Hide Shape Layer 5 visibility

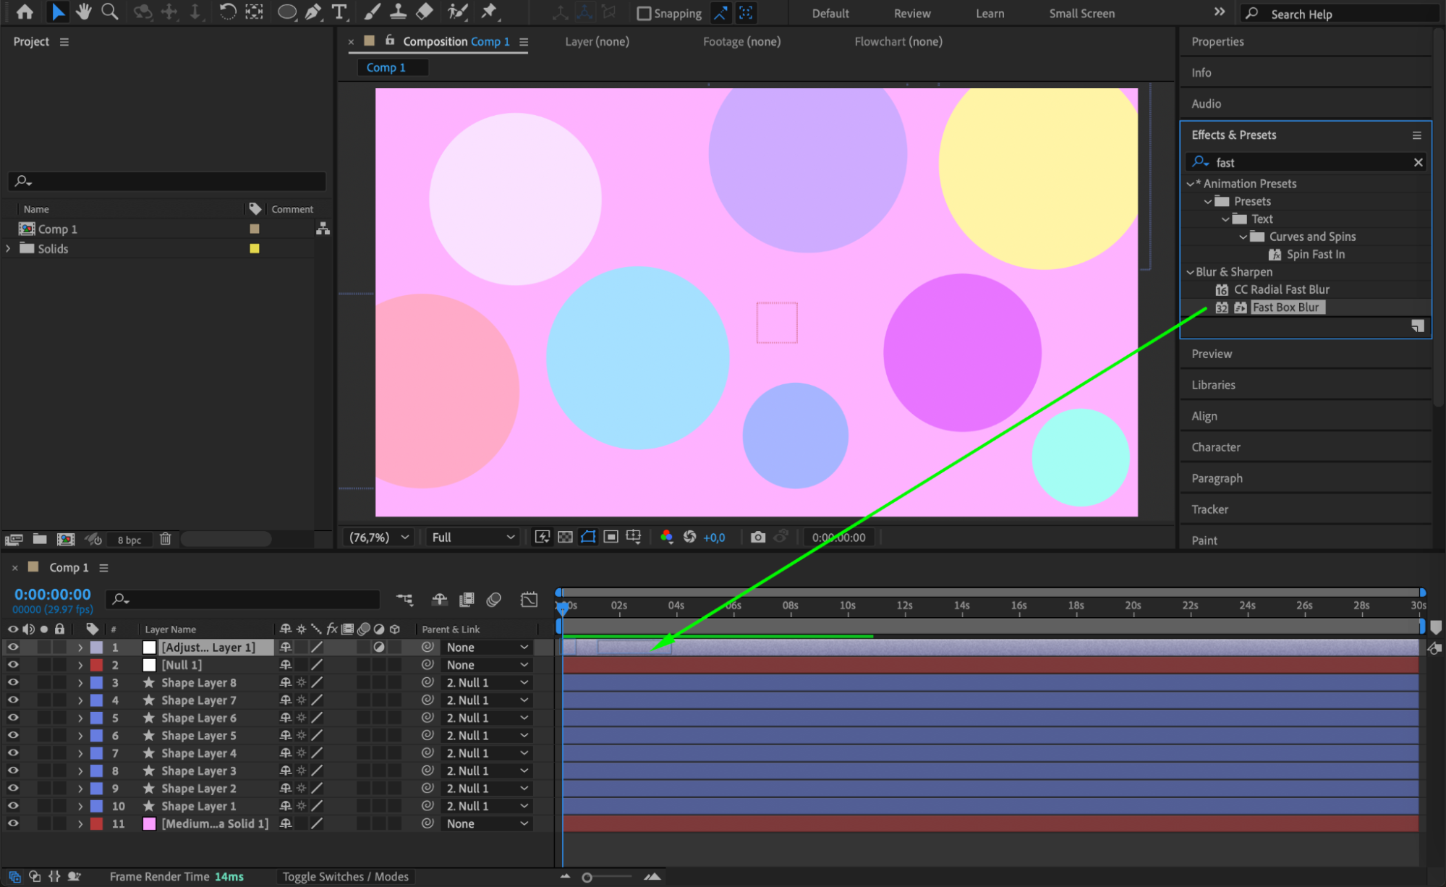click(x=13, y=735)
